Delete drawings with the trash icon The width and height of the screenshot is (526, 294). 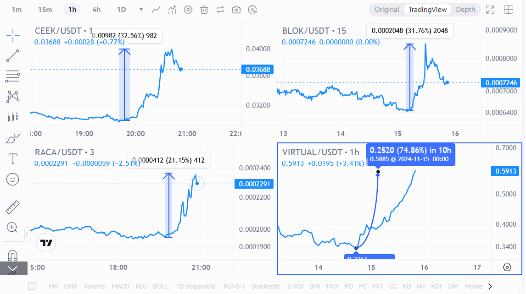(204, 10)
